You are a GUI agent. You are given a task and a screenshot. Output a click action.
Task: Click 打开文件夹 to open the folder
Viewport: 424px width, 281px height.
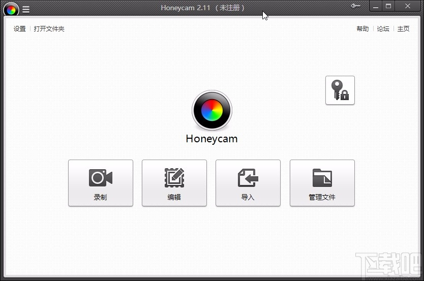tap(49, 28)
